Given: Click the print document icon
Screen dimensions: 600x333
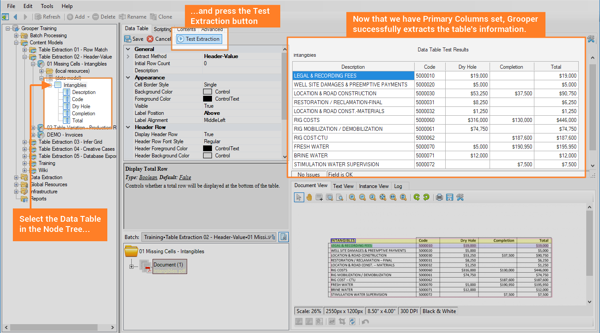Looking at the screenshot, I should point(439,197).
